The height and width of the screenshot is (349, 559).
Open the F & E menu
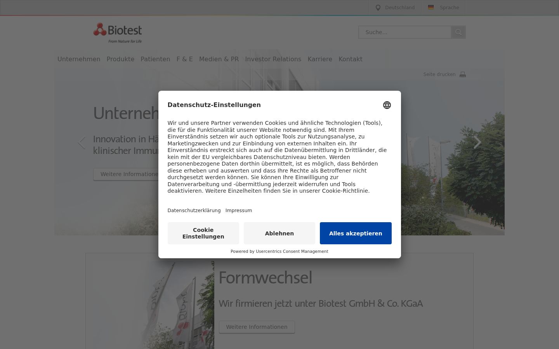point(185,59)
